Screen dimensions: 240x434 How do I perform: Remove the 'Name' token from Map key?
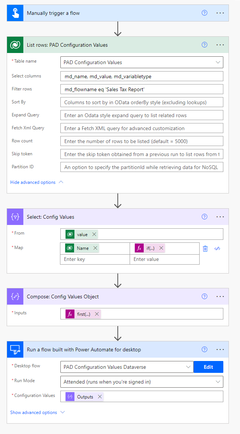tap(96, 248)
